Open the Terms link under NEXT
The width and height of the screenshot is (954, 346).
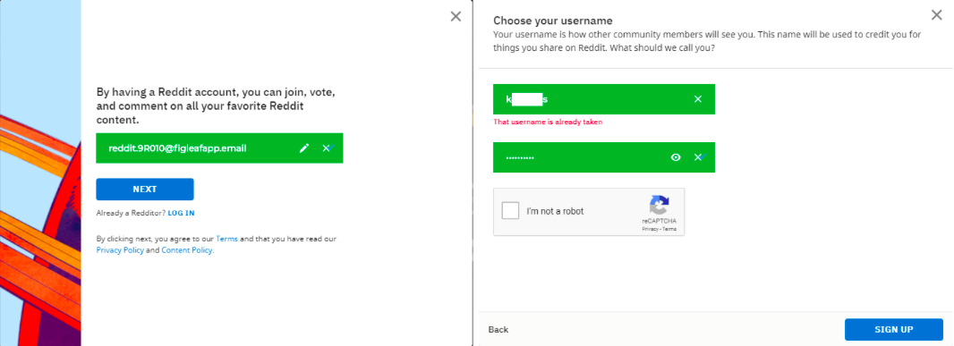coord(226,239)
